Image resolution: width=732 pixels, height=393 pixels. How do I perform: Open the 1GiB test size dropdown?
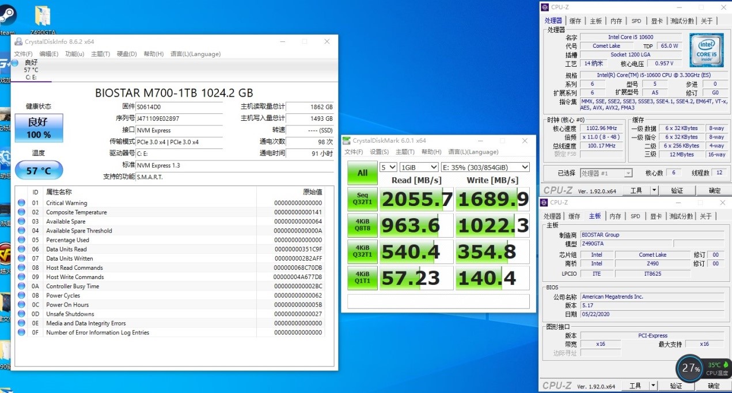pyautogui.click(x=419, y=167)
